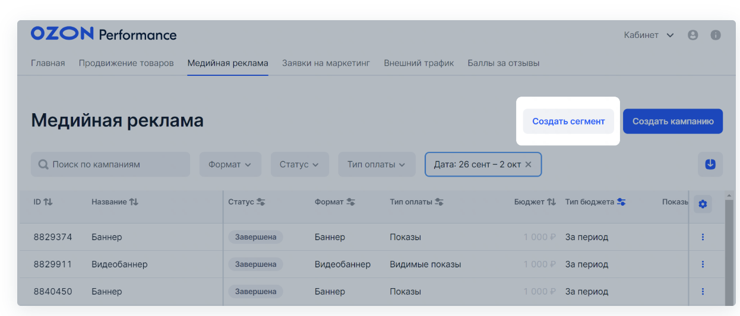Clear the date filter 26 сент – 2 окт

pos(529,164)
